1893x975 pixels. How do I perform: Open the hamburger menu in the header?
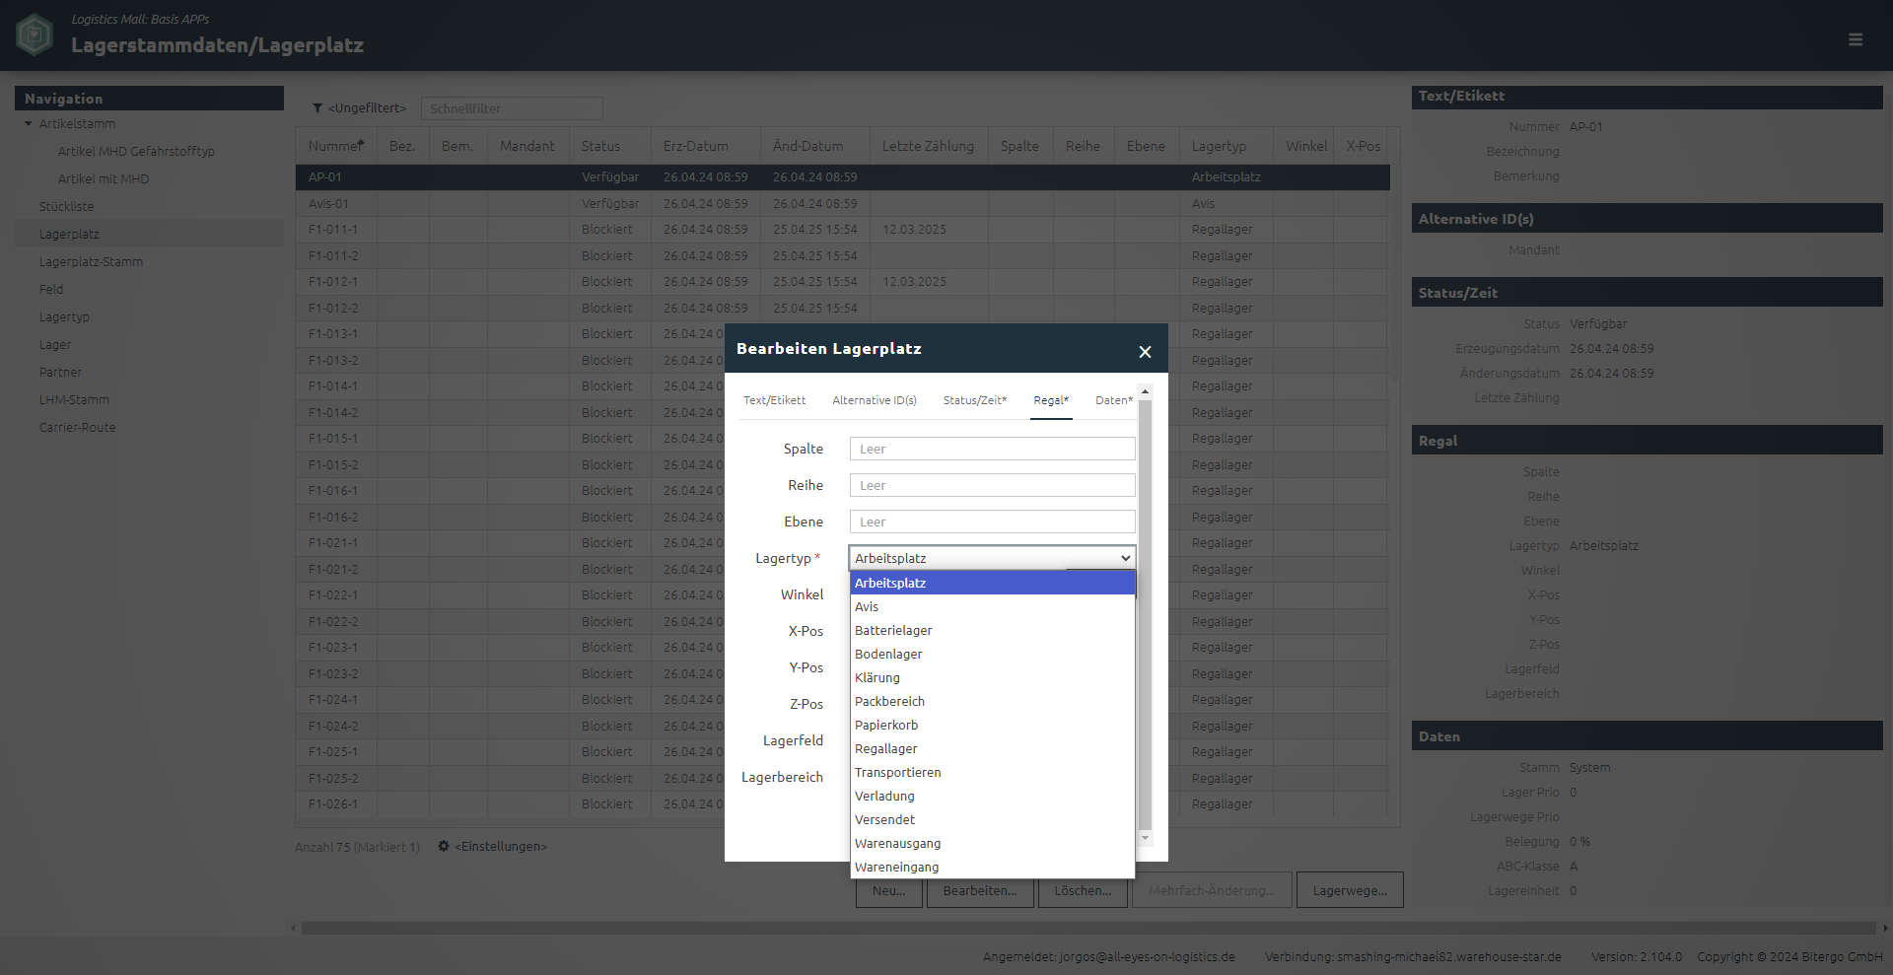click(x=1856, y=39)
